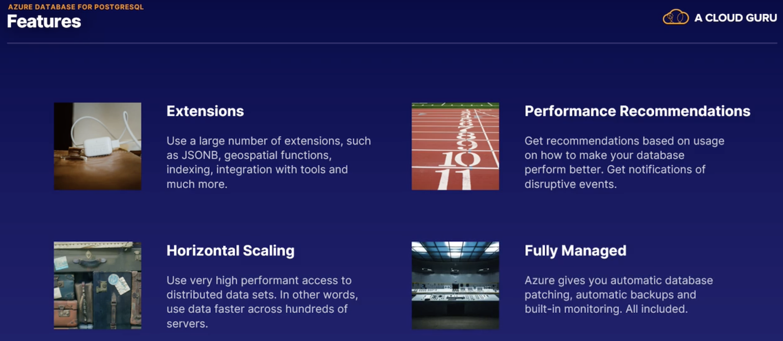Image resolution: width=783 pixels, height=341 pixels.
Task: Click the Features slide title
Action: [44, 21]
